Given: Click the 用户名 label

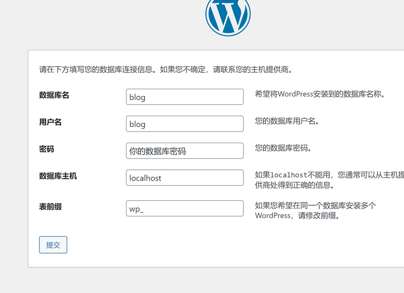Looking at the screenshot, I should (x=50, y=122).
